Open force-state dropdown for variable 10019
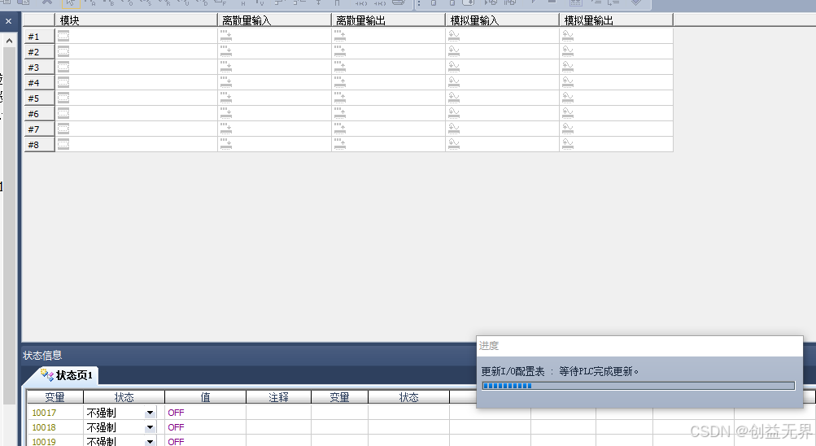Image resolution: width=816 pixels, height=446 pixels. pos(150,441)
